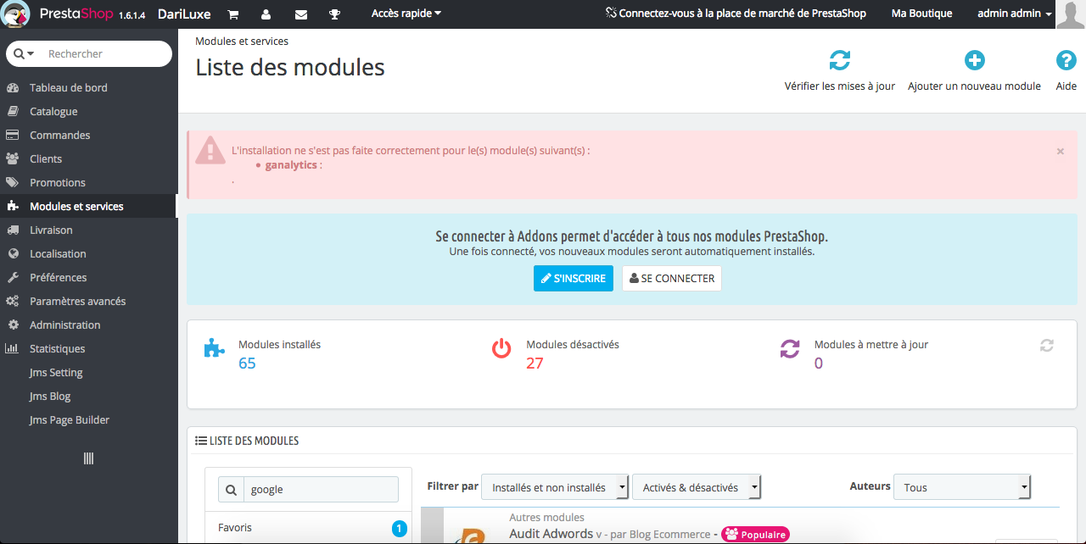Click the plus icon to add new module

click(974, 60)
